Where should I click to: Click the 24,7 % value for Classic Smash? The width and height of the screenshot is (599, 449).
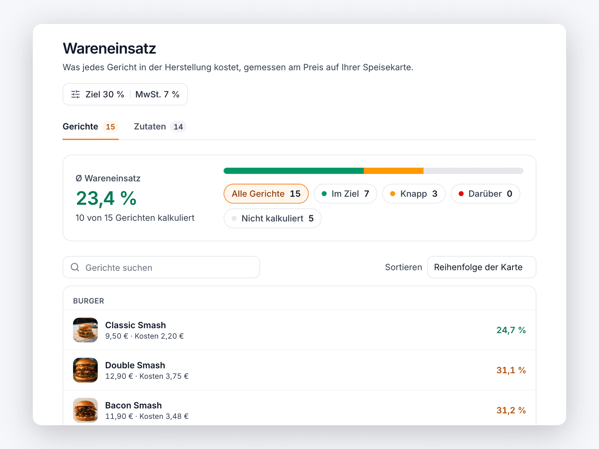pos(511,330)
